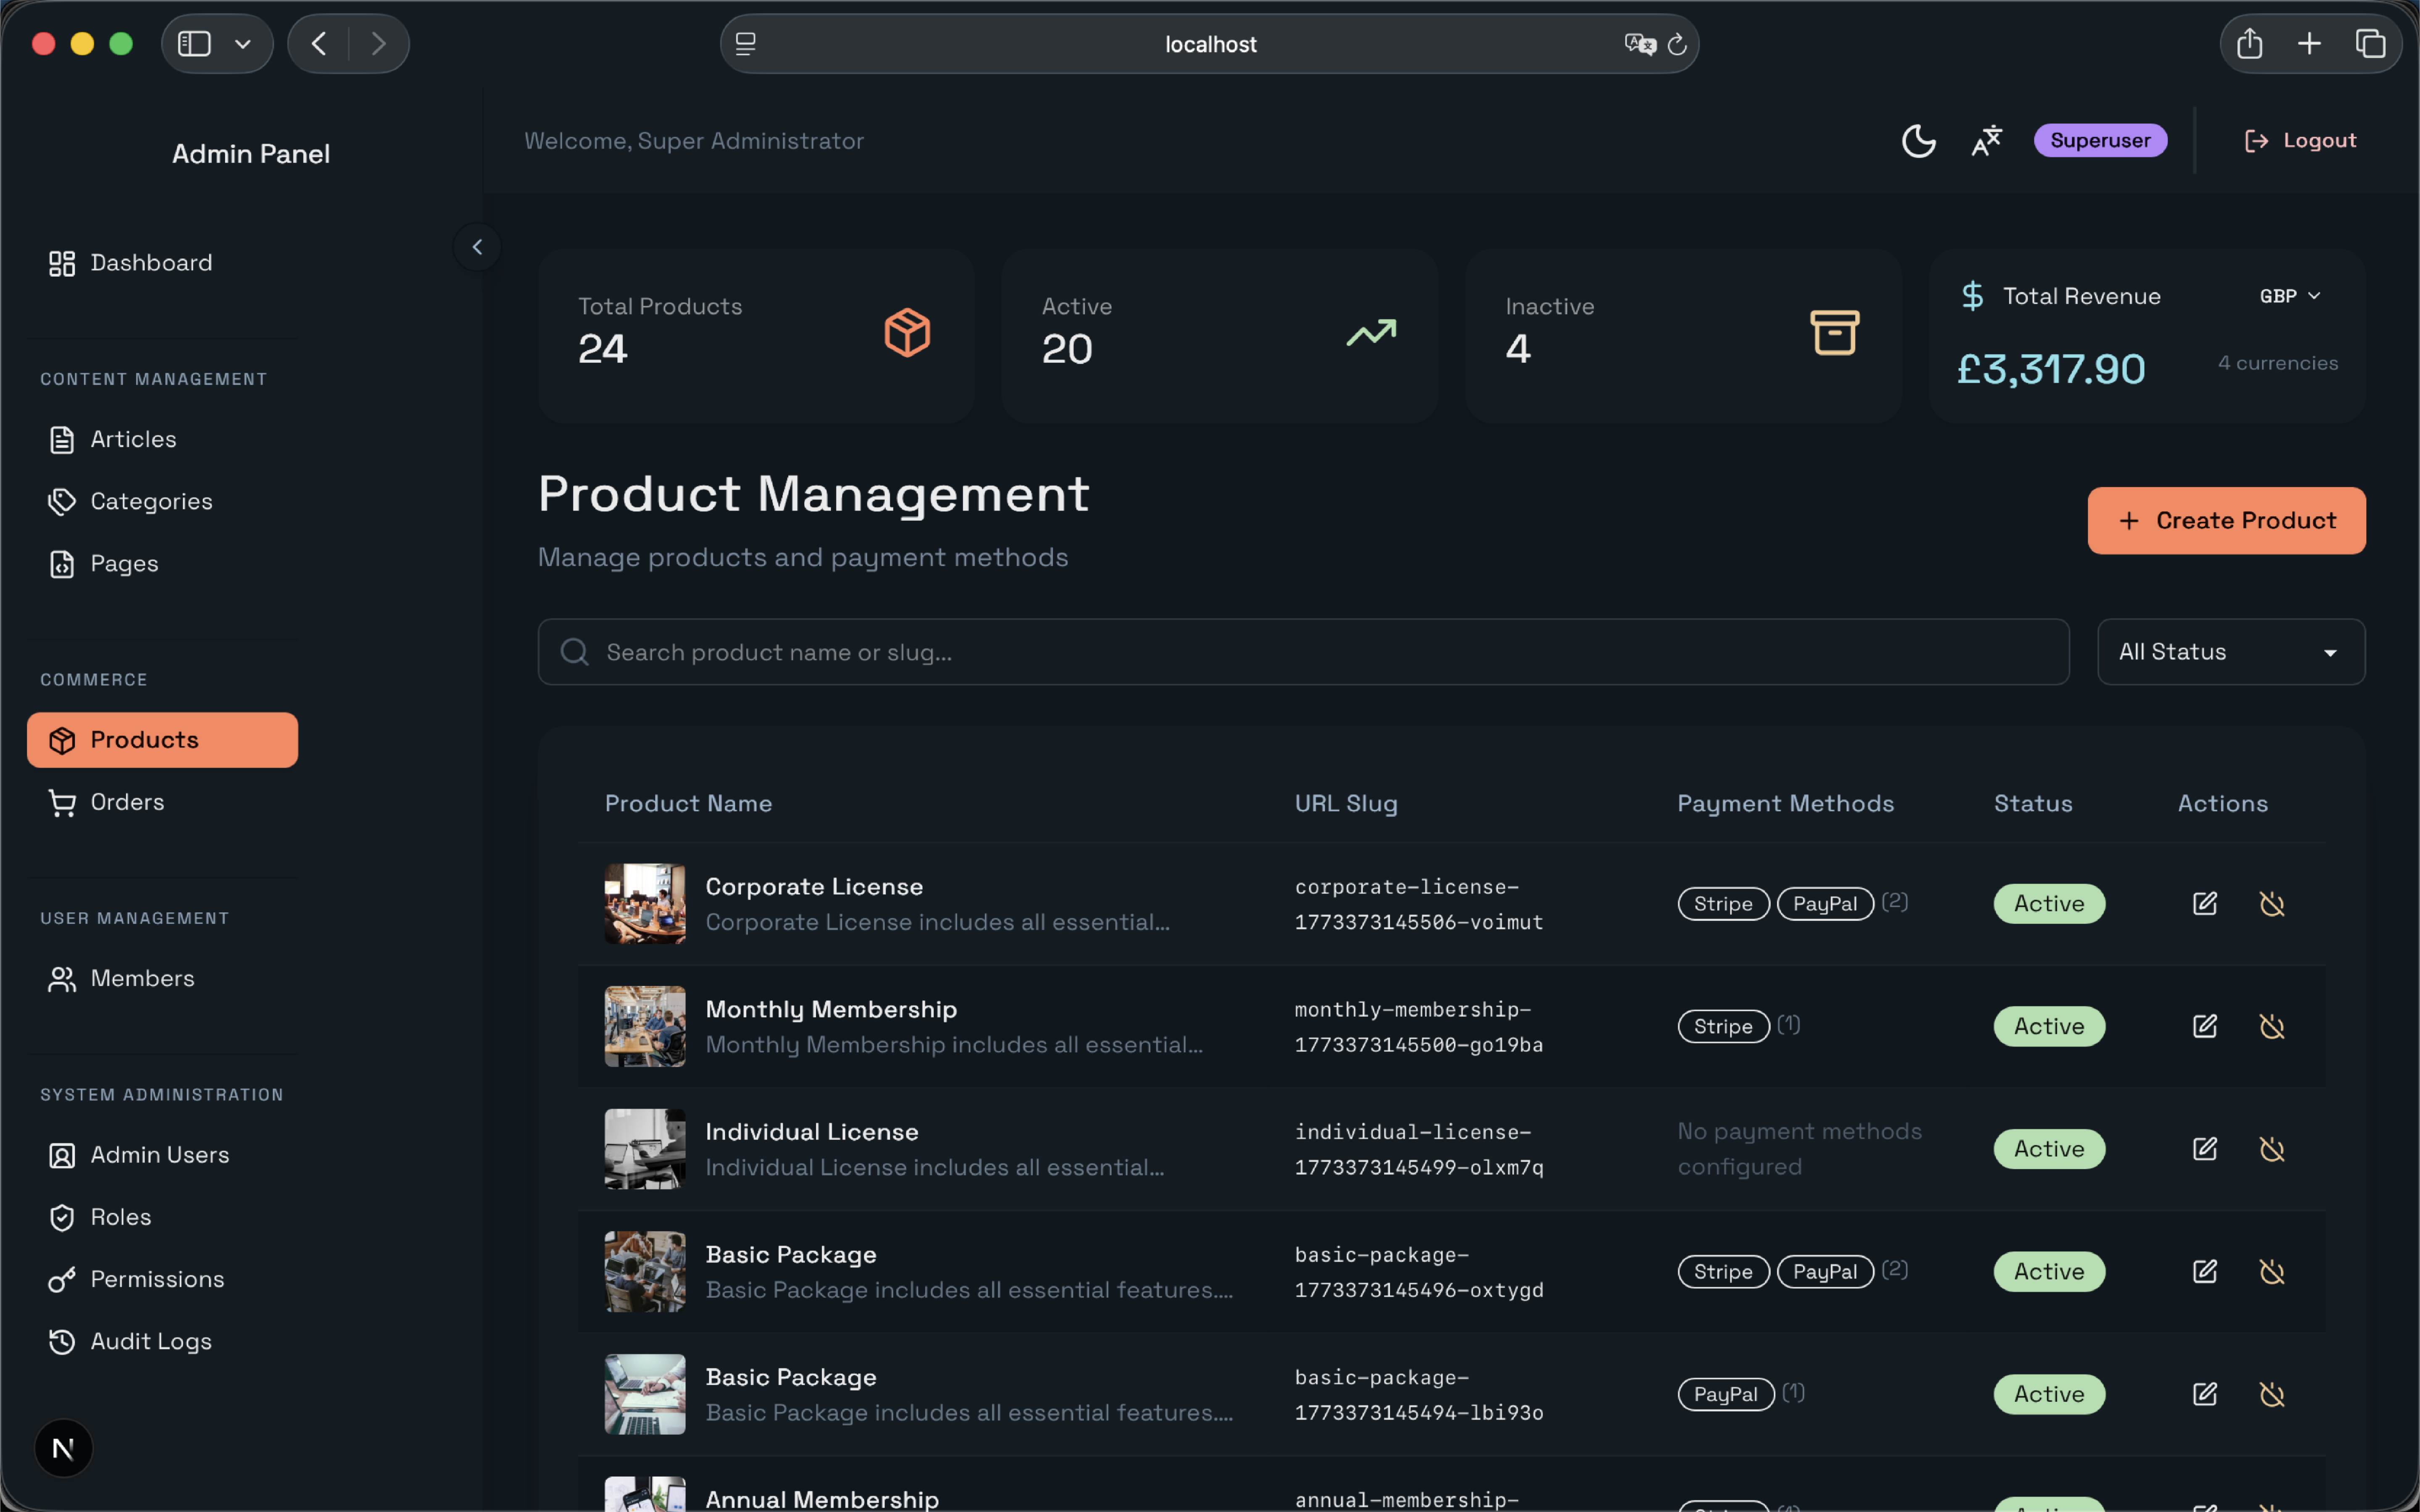Screen dimensions: 2420x1512
Task: Deactivate the Monthly Membership product
Action: click(2272, 1026)
